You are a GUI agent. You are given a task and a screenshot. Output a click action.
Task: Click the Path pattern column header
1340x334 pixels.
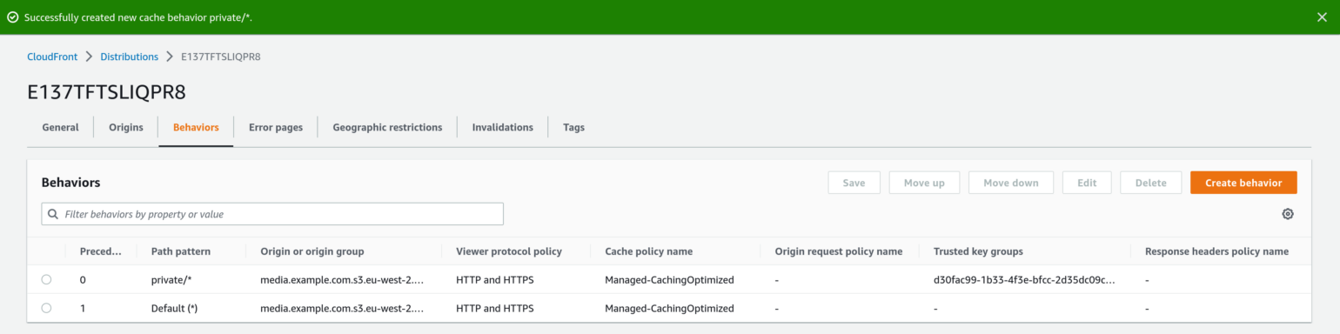pyautogui.click(x=181, y=251)
